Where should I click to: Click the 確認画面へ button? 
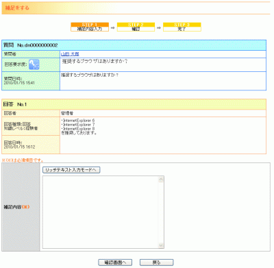coord(115,263)
